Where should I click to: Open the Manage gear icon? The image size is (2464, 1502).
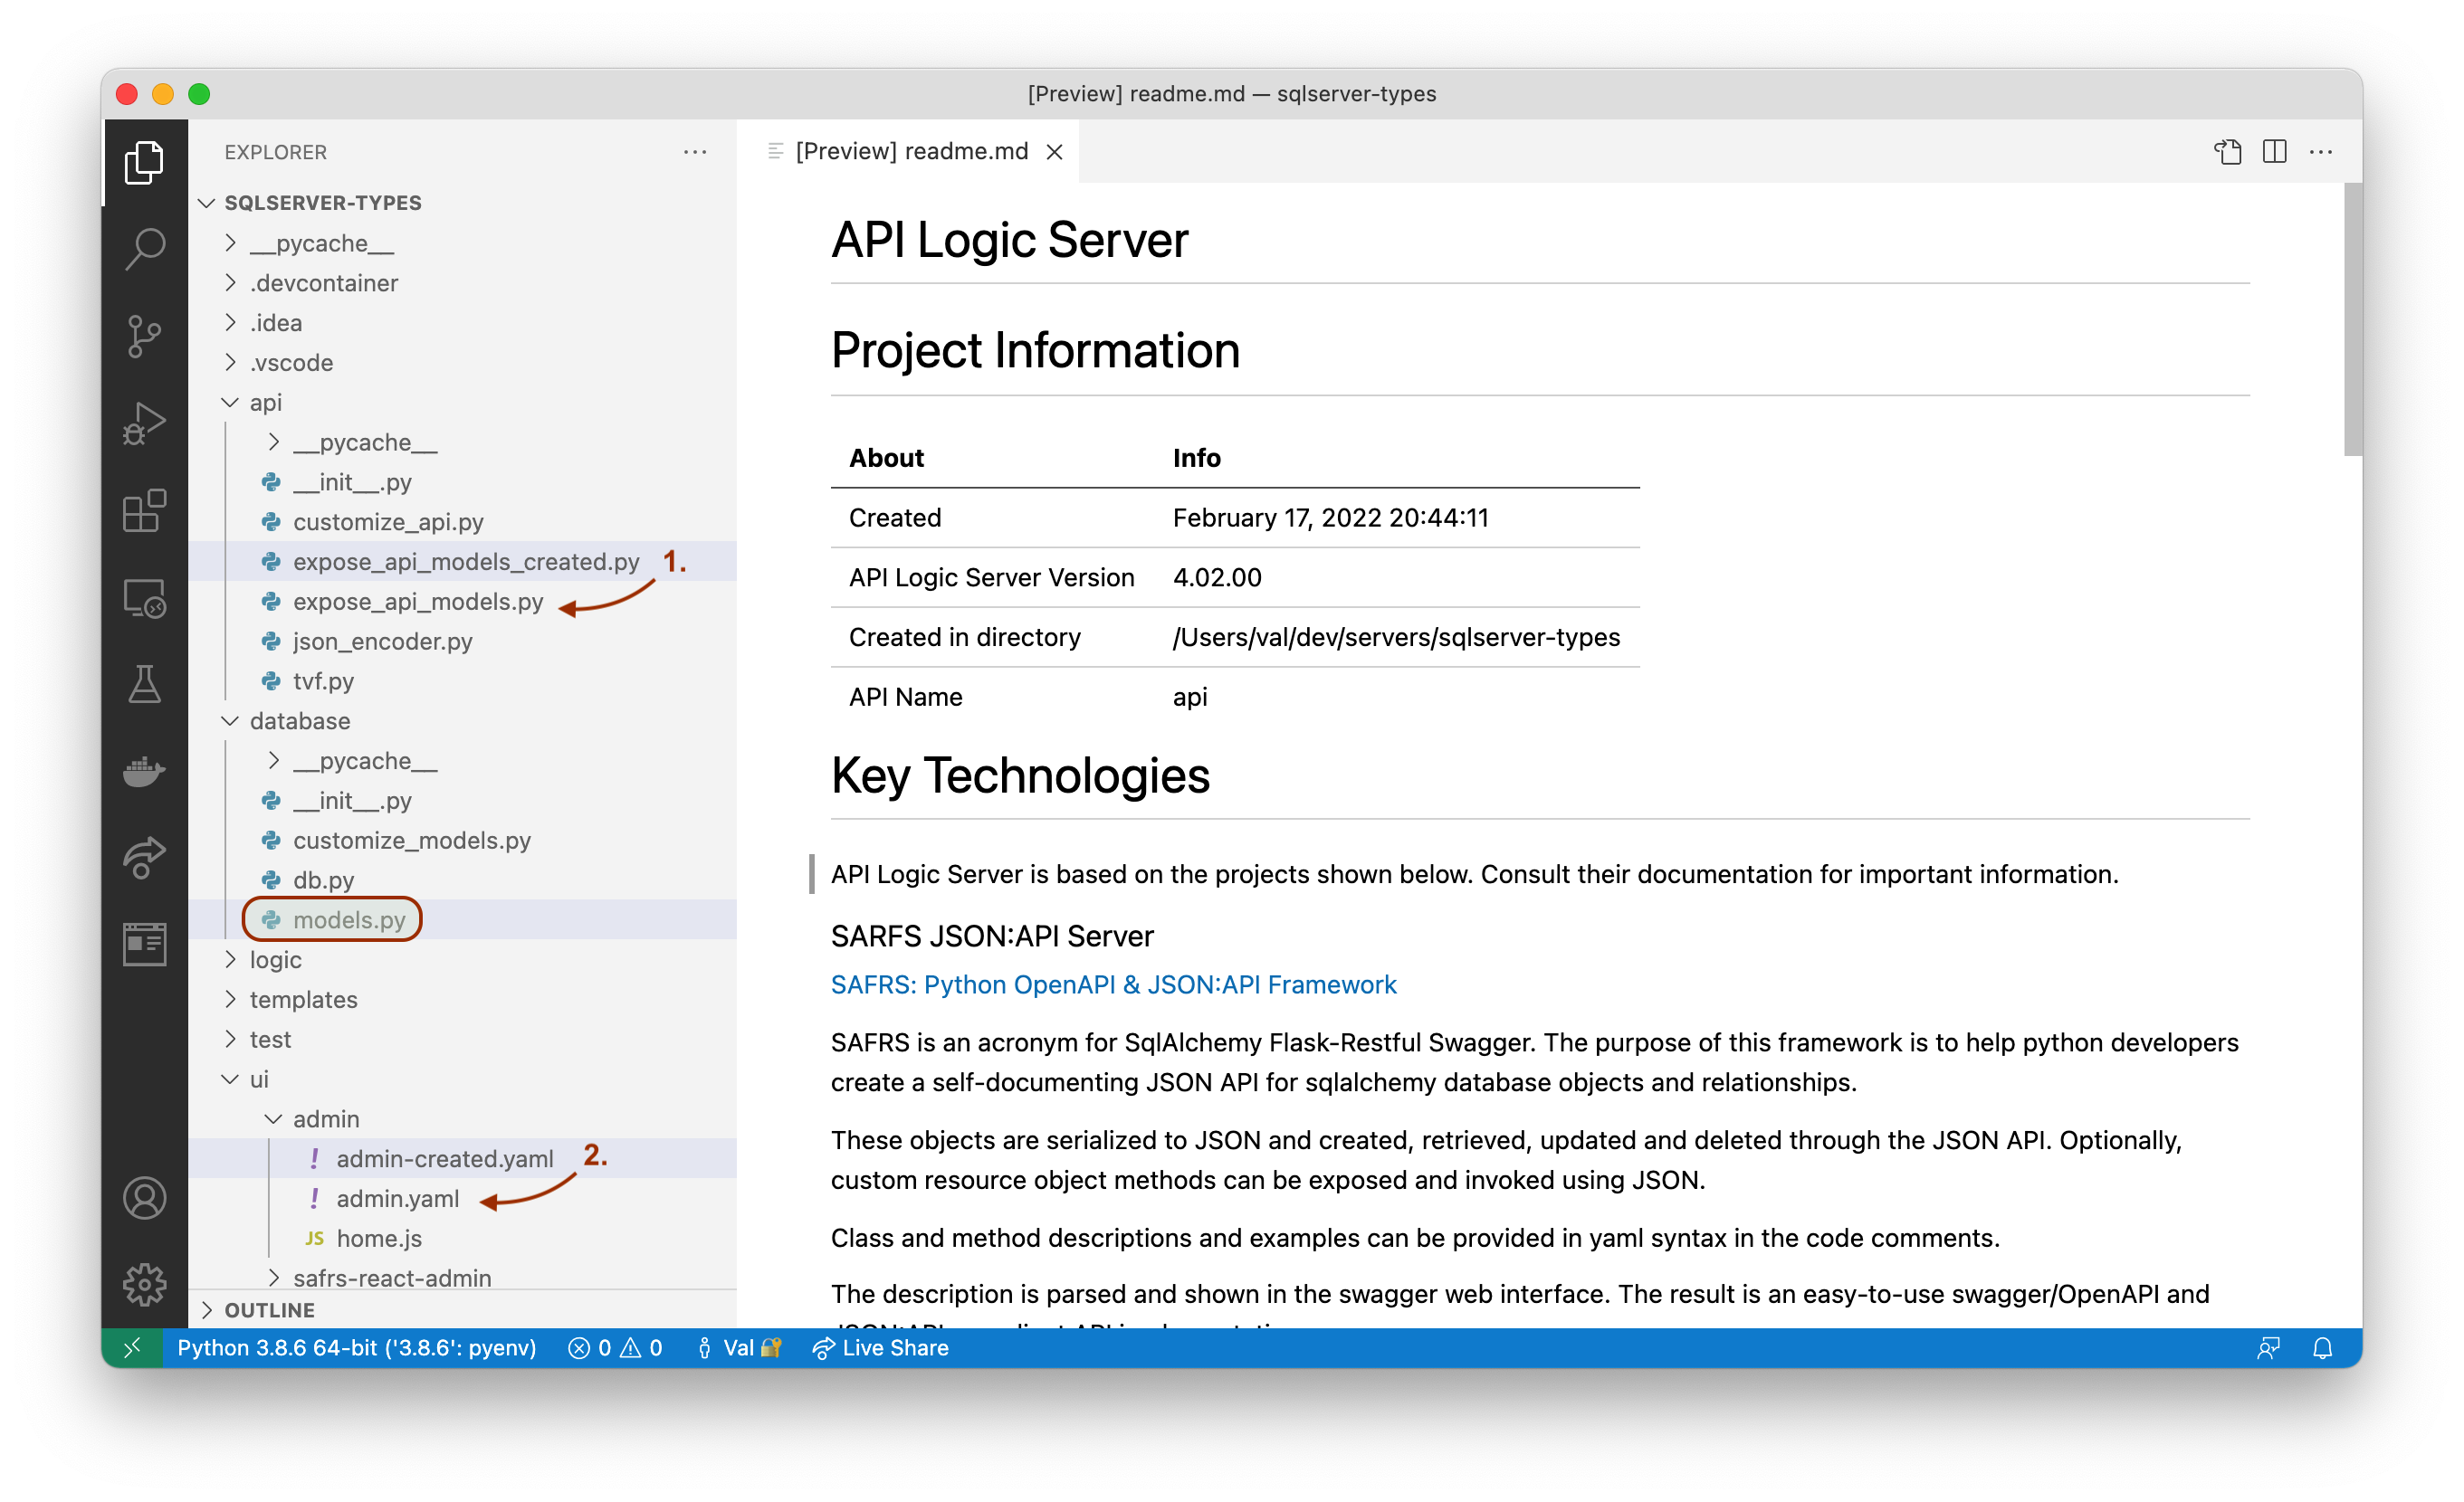coord(144,1284)
